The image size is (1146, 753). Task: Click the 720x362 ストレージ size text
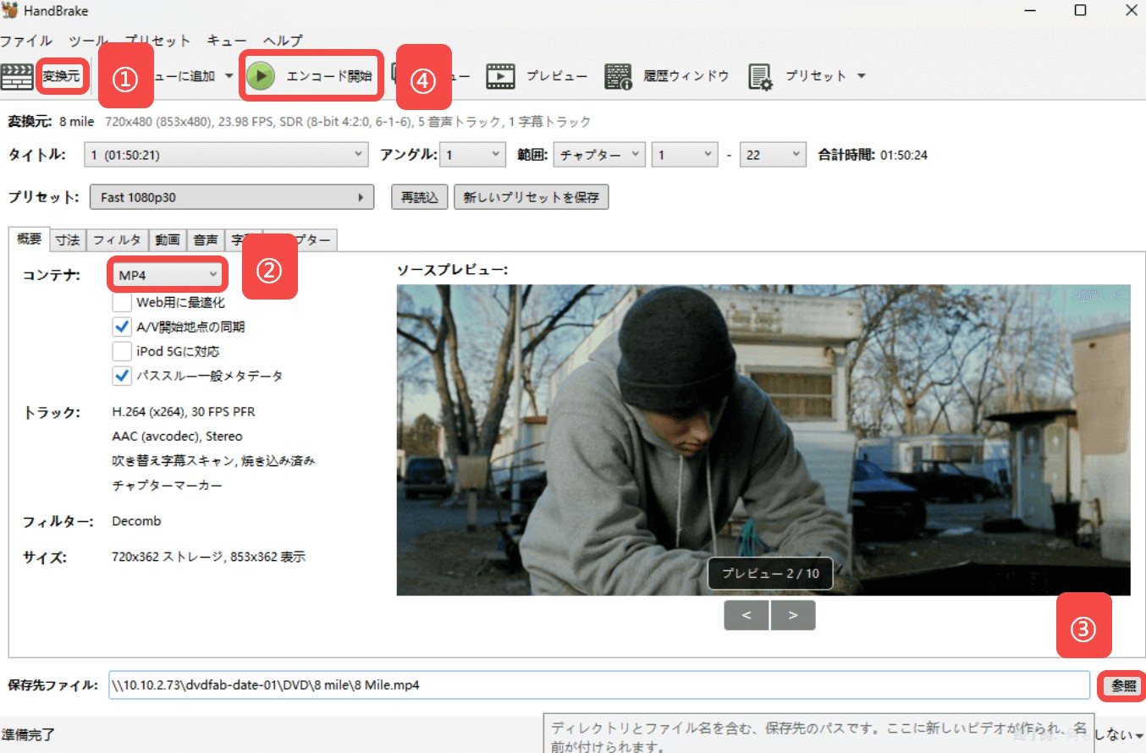coord(209,557)
